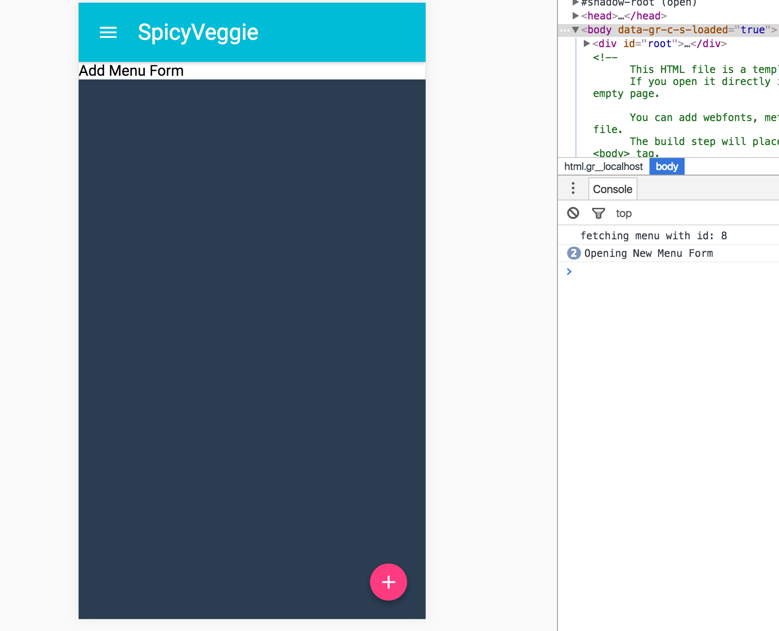Select the fetching menu with id 8 message

[x=653, y=236]
